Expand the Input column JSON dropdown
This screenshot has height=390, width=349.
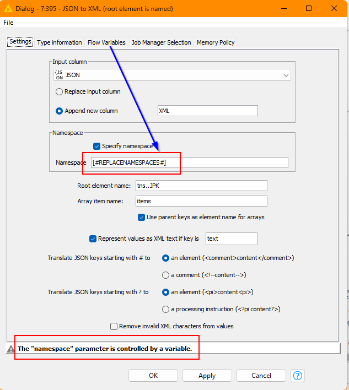(x=286, y=75)
